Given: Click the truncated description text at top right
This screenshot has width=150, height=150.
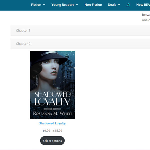Looking at the screenshot, I should point(146,17).
